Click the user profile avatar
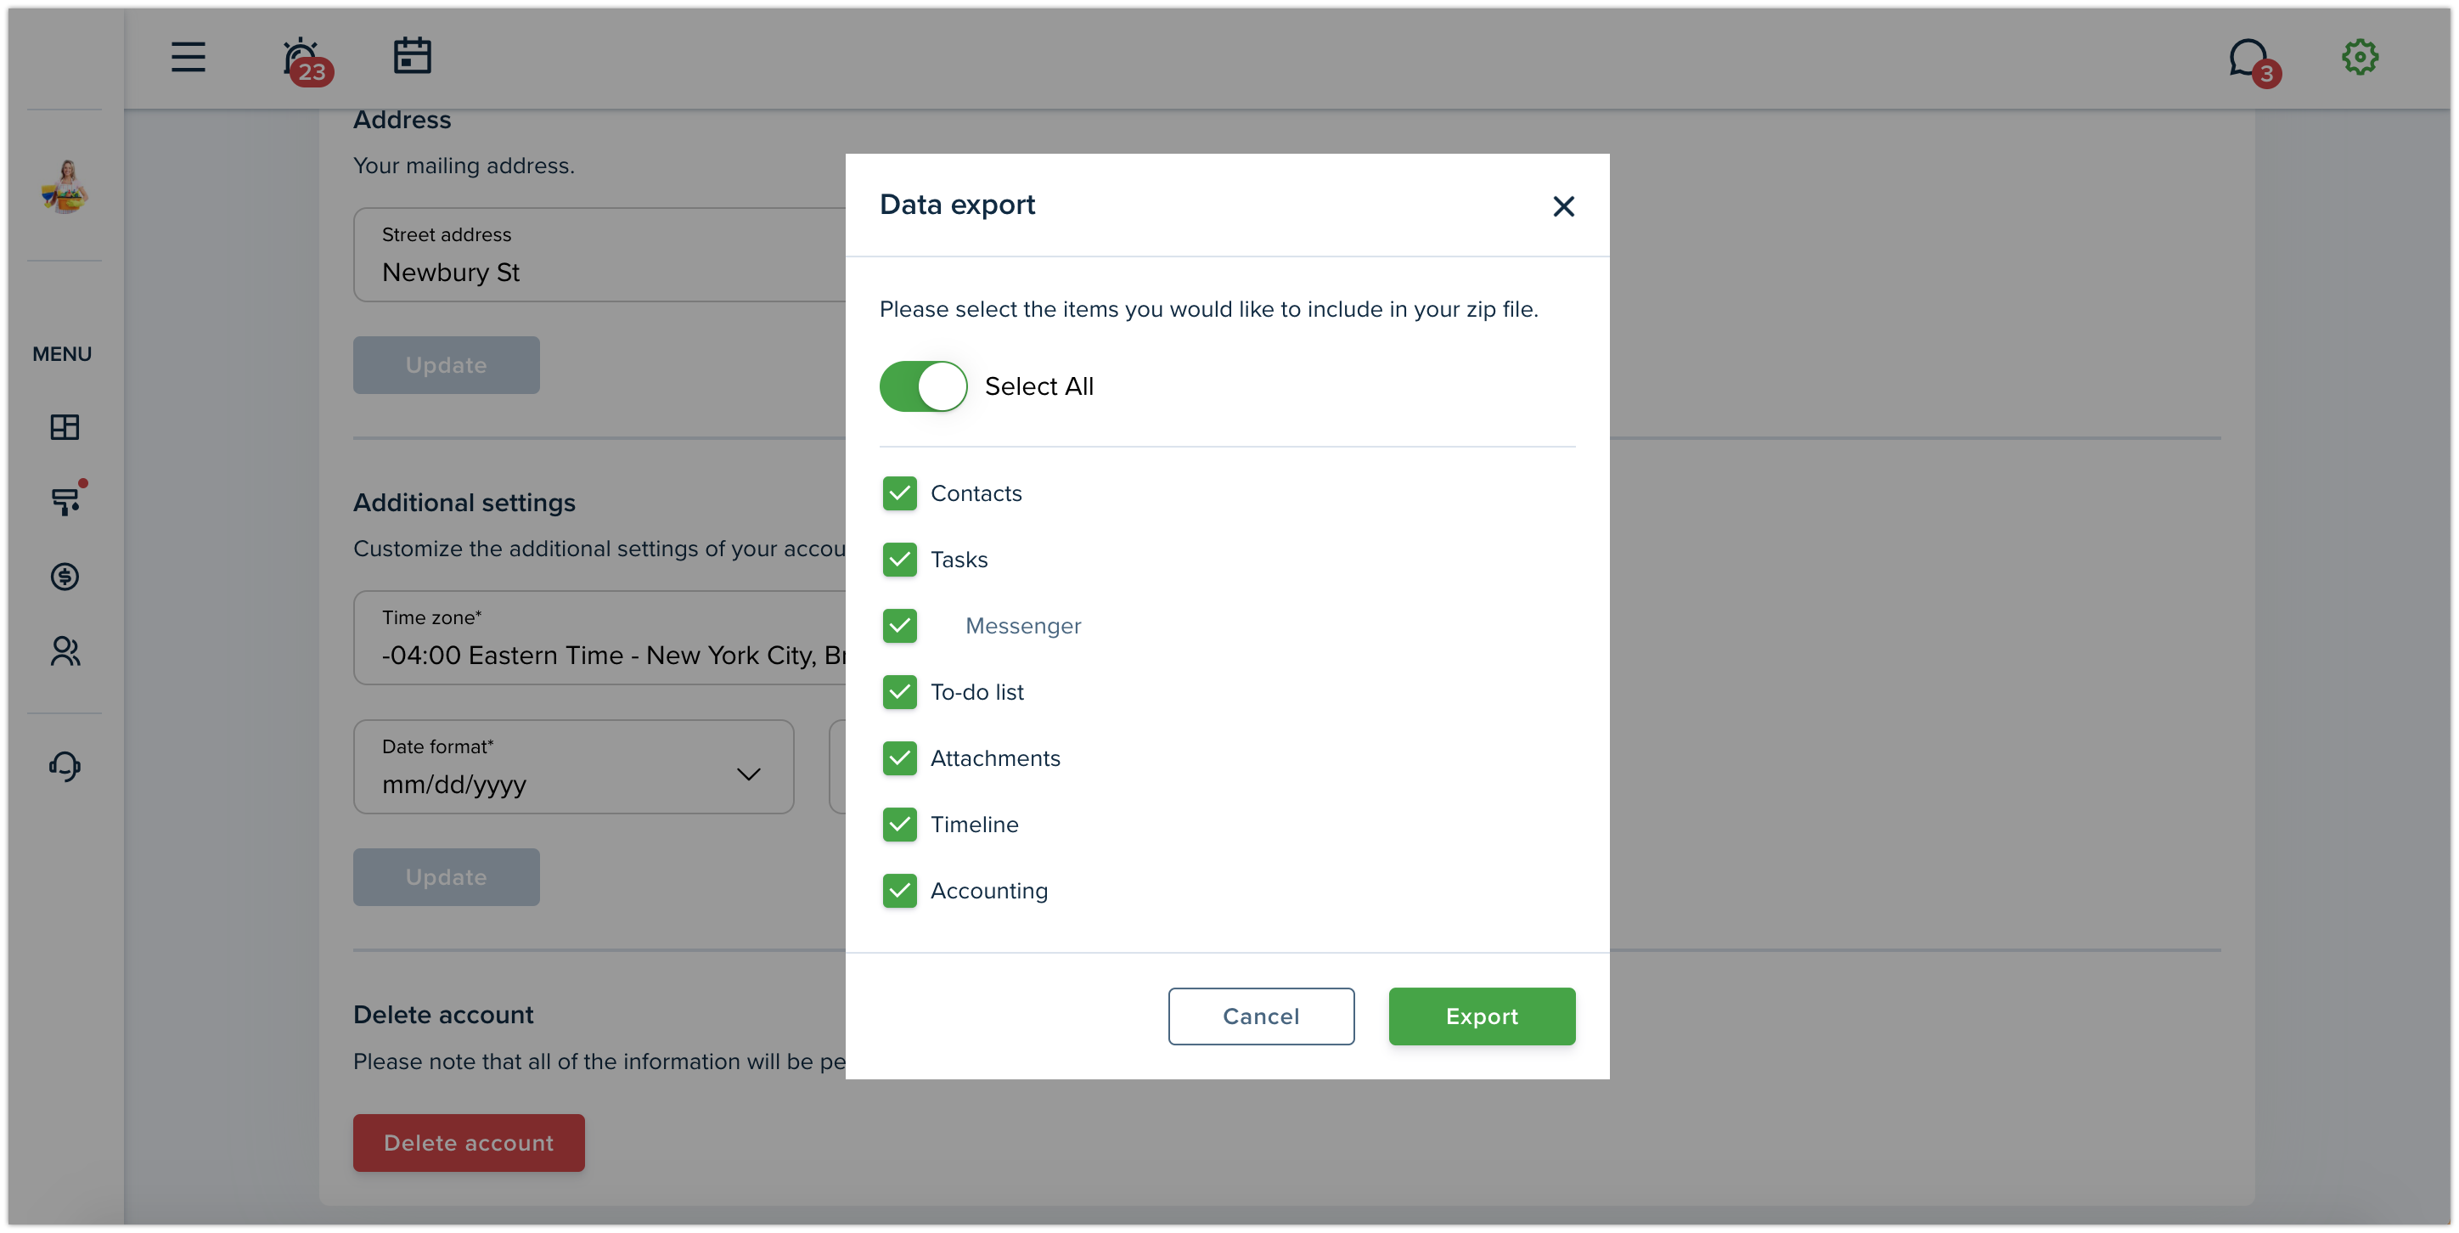Image resolution: width=2459 pixels, height=1233 pixels. pyautogui.click(x=65, y=186)
